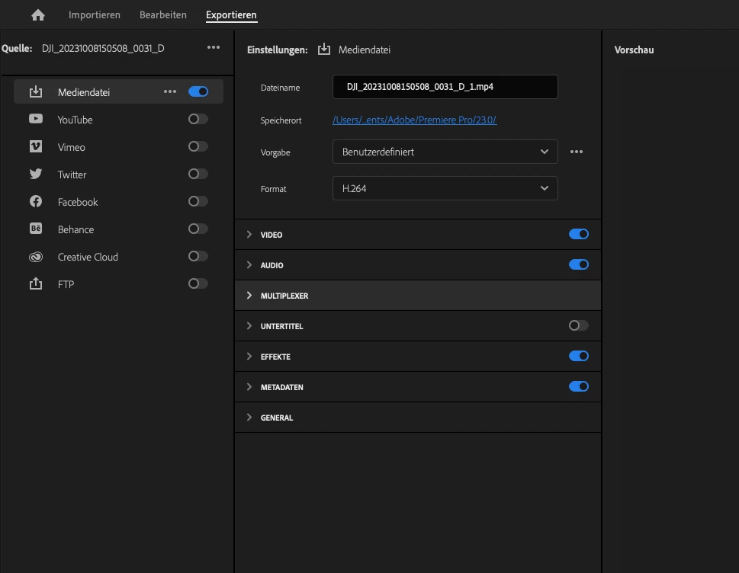
Task: Select the Creative Cloud destination label
Action: coord(88,257)
